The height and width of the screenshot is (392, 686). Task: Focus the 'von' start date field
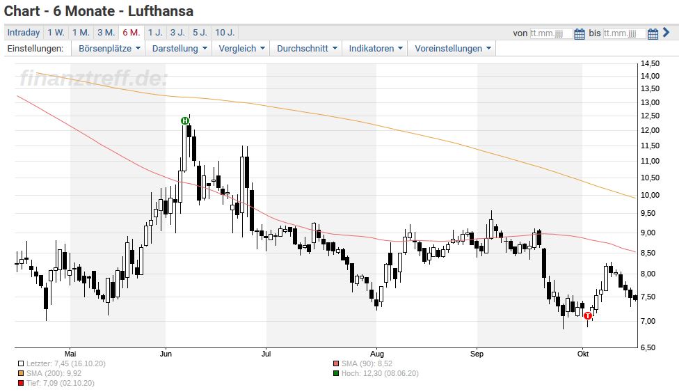point(551,33)
